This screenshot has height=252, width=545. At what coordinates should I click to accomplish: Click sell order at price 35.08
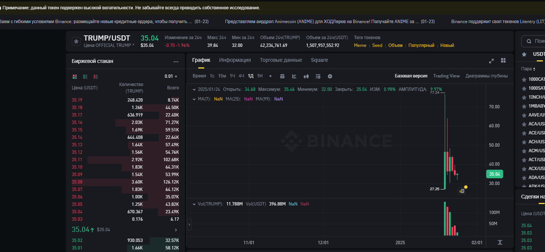(125, 182)
